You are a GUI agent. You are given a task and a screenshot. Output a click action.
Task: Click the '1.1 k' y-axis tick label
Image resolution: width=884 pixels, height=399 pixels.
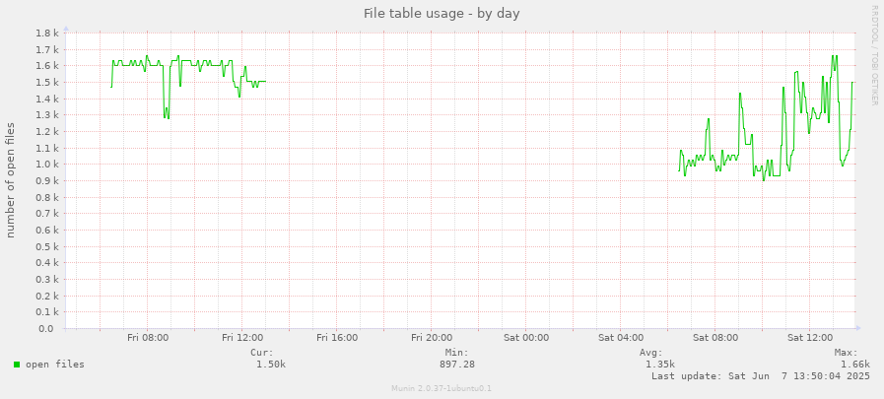coord(48,148)
